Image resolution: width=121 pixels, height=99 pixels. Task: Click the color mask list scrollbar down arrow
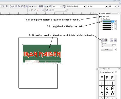point(115,29)
